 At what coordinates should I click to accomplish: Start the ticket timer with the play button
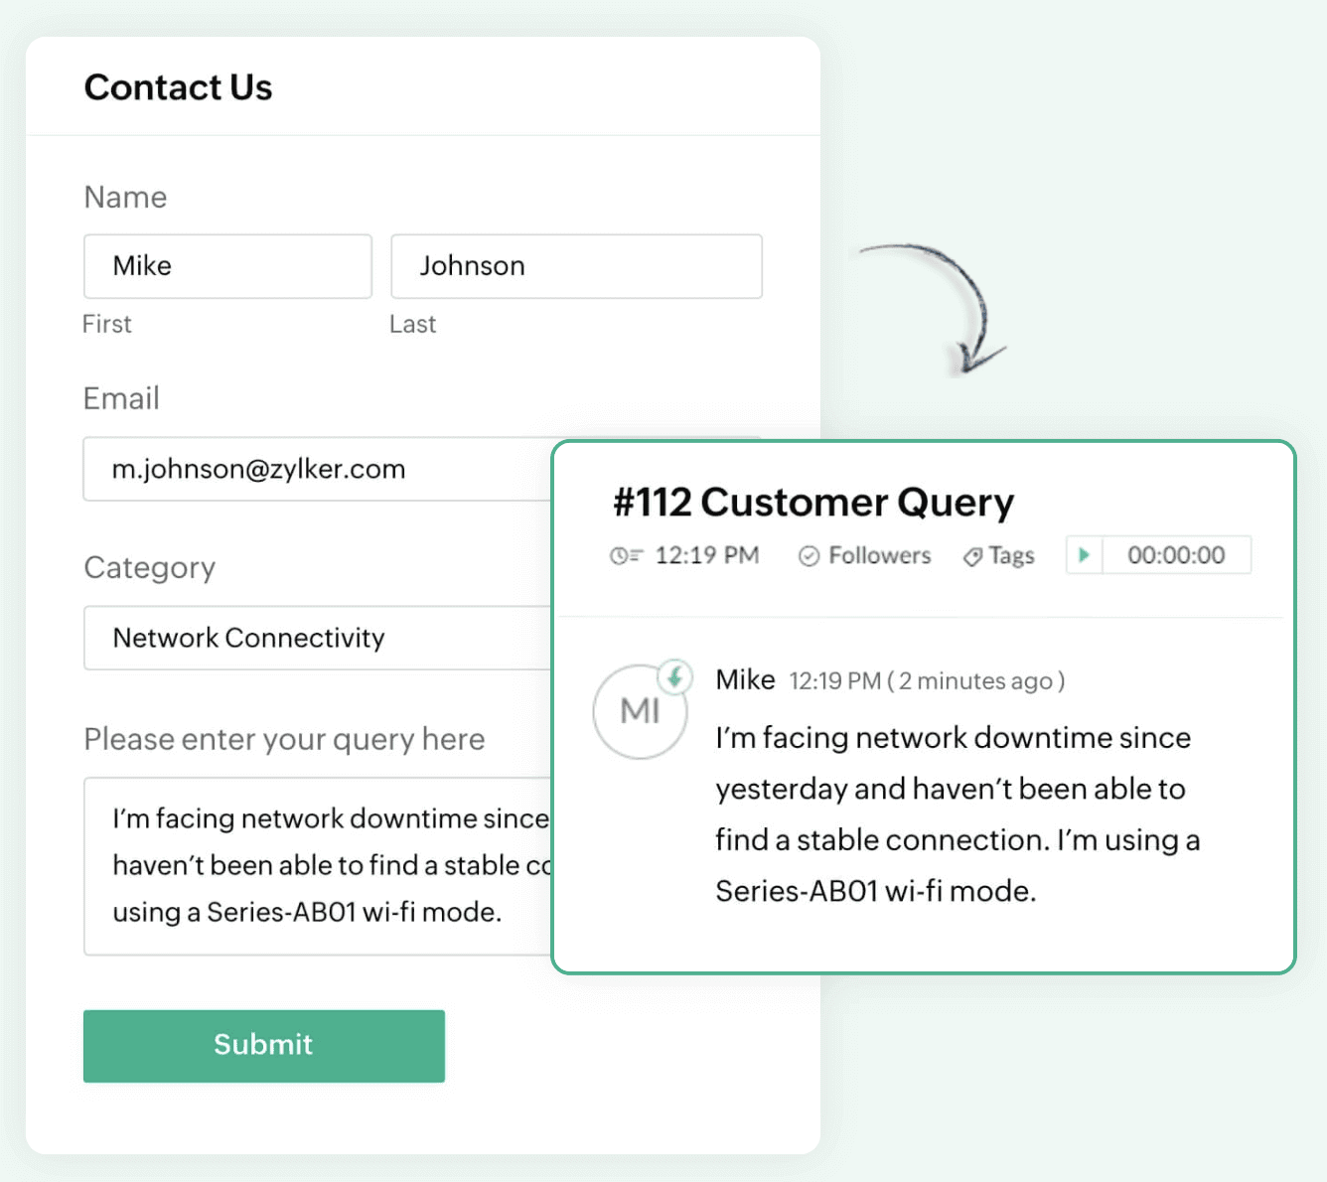[1085, 555]
